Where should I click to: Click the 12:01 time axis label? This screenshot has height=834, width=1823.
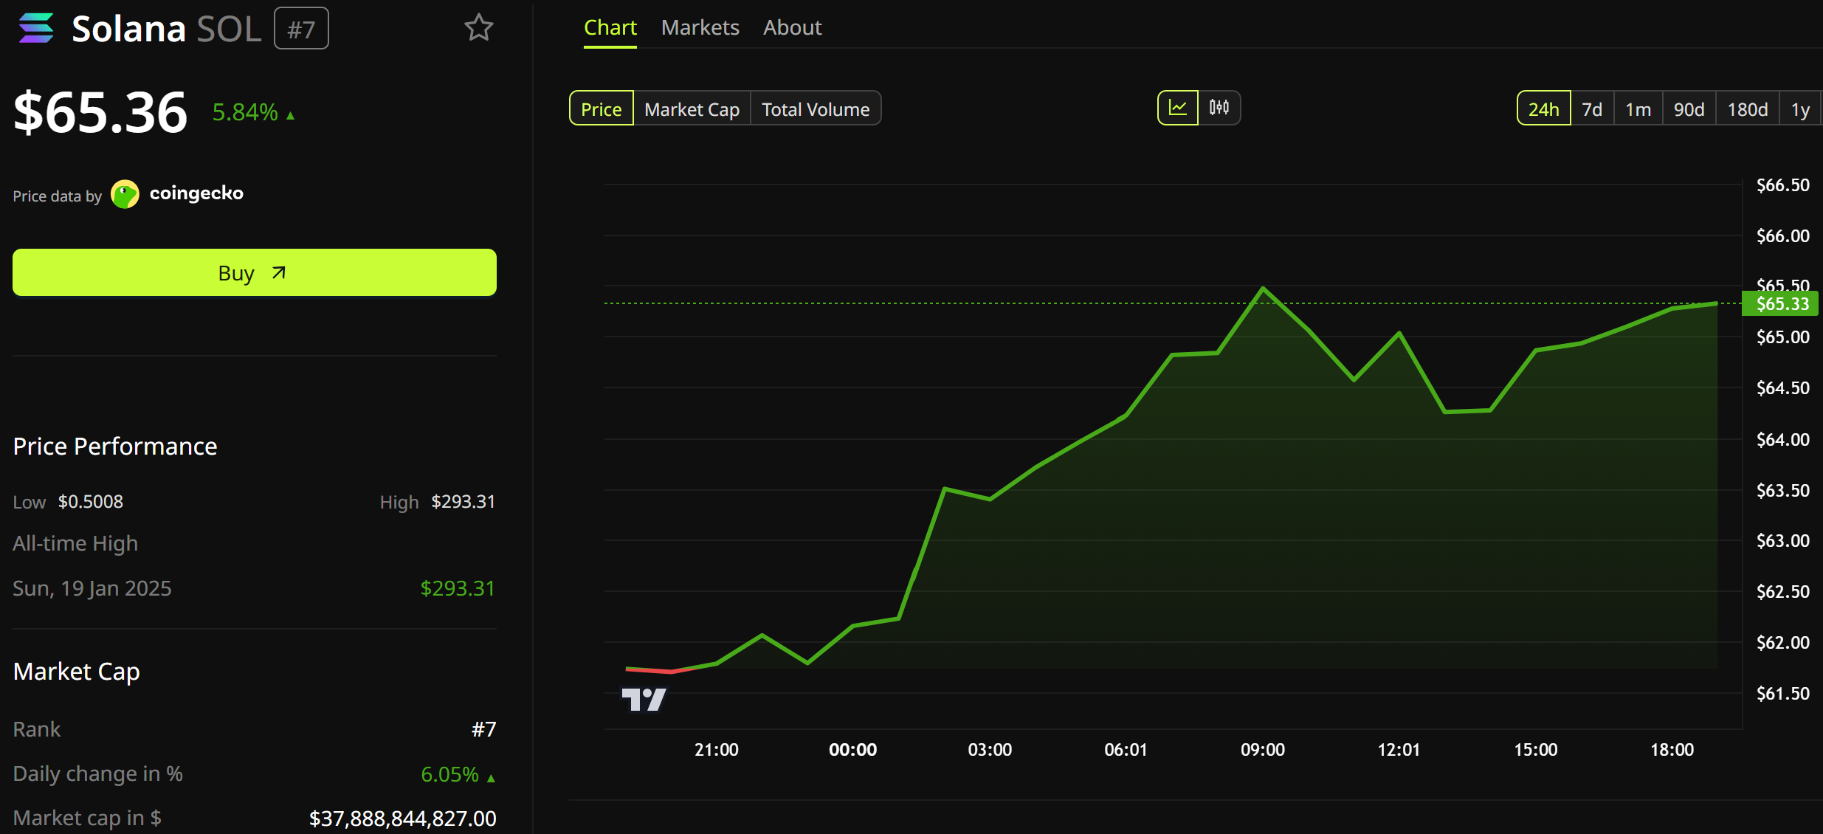click(x=1399, y=750)
